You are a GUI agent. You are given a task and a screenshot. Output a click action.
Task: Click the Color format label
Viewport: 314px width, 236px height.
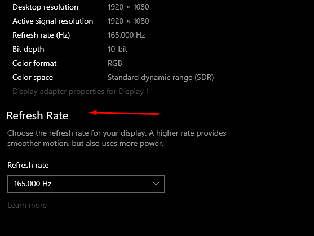pyautogui.click(x=34, y=64)
